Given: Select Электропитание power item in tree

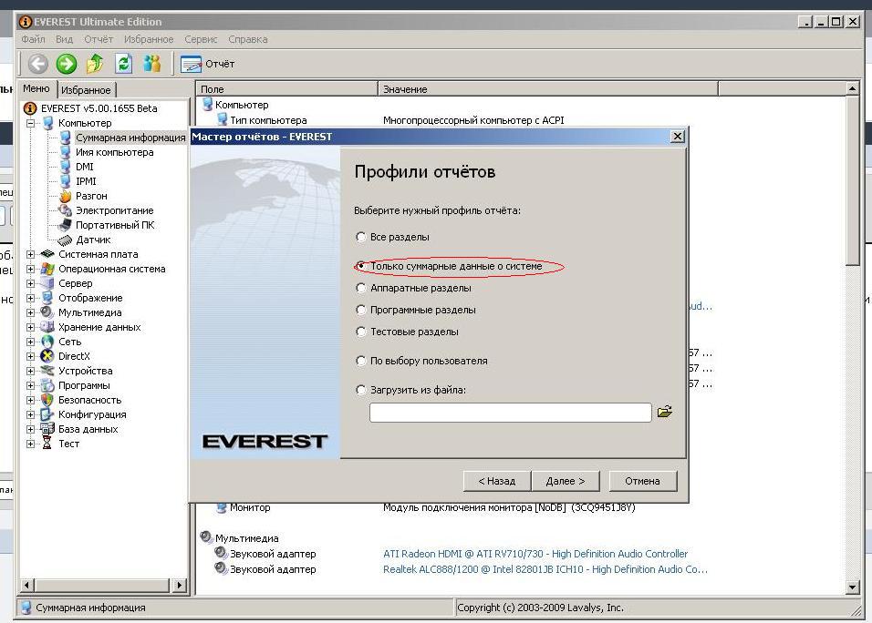Looking at the screenshot, I should tap(114, 210).
